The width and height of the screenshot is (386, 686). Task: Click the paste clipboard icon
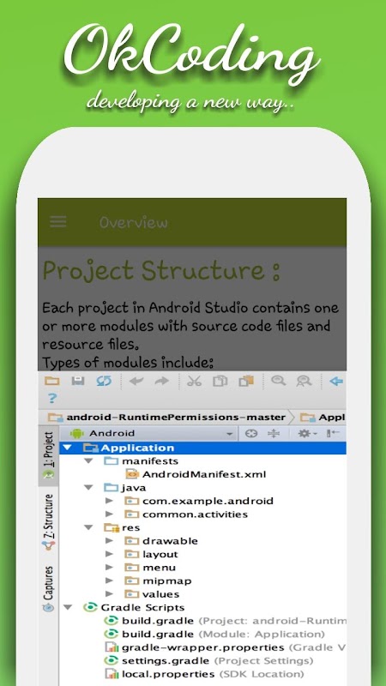coord(246,381)
